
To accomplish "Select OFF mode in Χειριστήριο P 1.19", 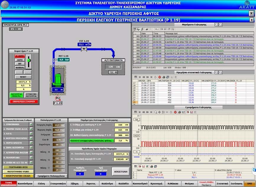I will tap(20, 64).
